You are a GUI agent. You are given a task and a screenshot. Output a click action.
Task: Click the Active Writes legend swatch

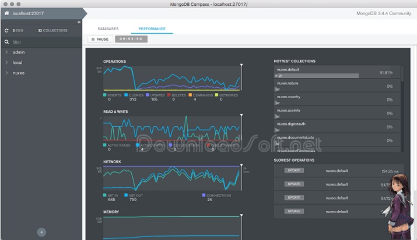click(x=138, y=145)
